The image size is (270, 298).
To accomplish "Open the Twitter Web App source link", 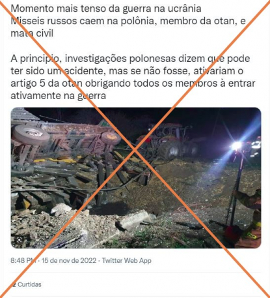I will click(x=127, y=260).
